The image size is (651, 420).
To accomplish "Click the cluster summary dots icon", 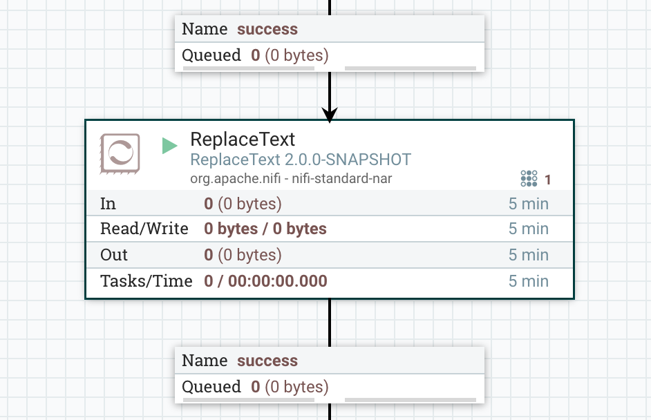I will click(x=528, y=178).
